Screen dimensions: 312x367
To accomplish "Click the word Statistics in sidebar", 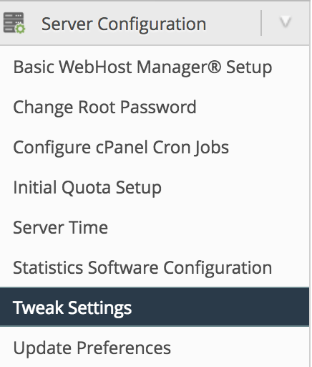I will pyautogui.click(x=48, y=268).
